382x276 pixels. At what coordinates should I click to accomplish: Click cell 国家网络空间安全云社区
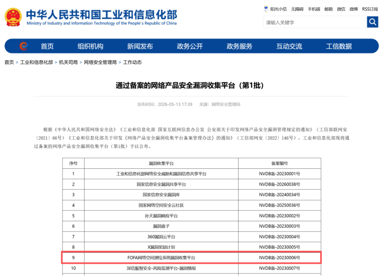161,205
